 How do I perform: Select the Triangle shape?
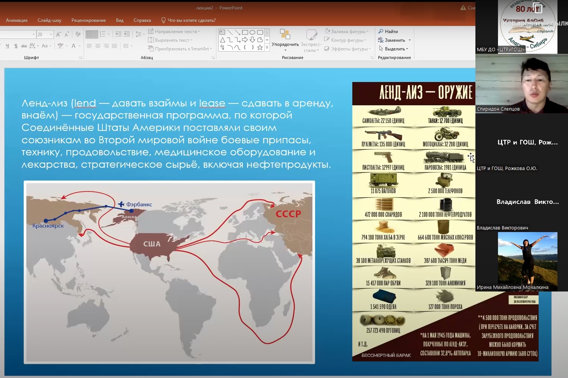222,40
